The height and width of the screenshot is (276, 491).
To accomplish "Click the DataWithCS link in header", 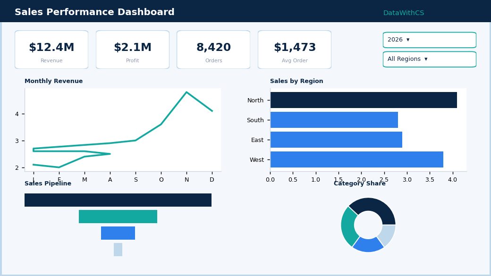I will [403, 13].
